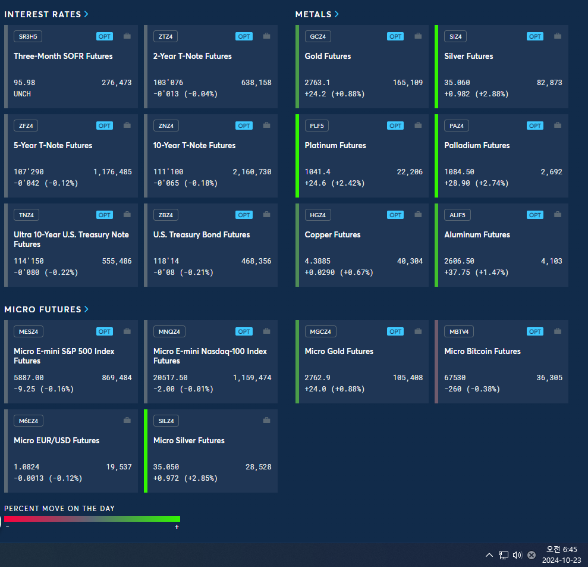Click the OPT badge on PAZ4 Palladium card
Screen dimensions: 588x567
click(535, 126)
